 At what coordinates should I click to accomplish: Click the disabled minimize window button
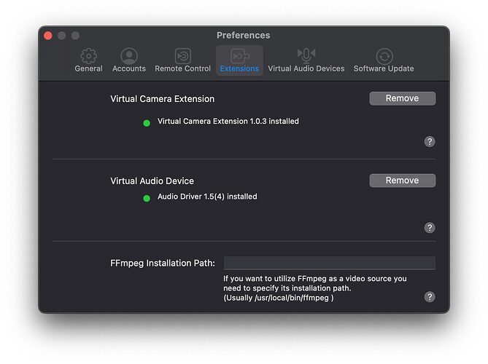[x=61, y=36]
